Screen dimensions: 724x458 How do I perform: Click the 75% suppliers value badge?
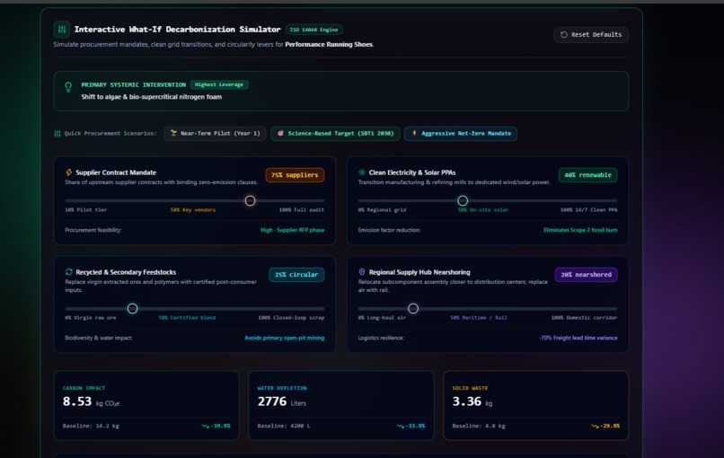click(295, 175)
